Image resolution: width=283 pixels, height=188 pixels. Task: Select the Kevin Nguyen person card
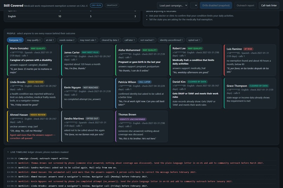pos(87,93)
